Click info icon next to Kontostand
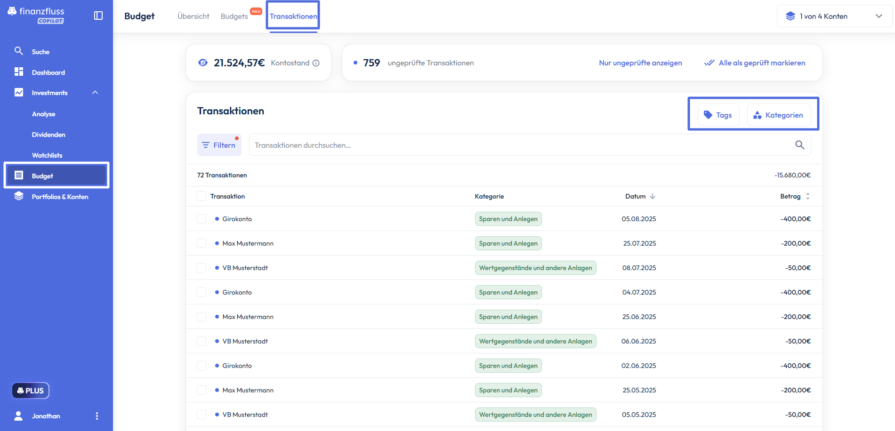Viewport: 895px width, 431px height. pos(316,63)
